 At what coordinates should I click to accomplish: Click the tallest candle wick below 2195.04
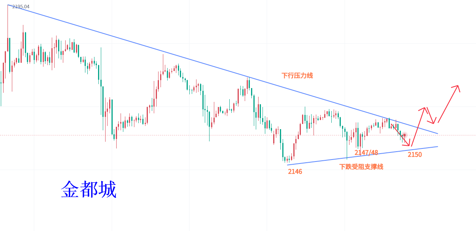click(8, 24)
